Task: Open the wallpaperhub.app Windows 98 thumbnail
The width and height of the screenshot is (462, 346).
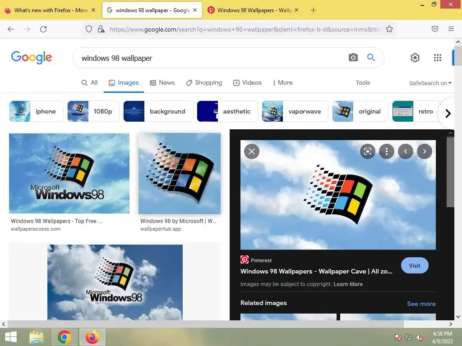Action: (x=180, y=173)
